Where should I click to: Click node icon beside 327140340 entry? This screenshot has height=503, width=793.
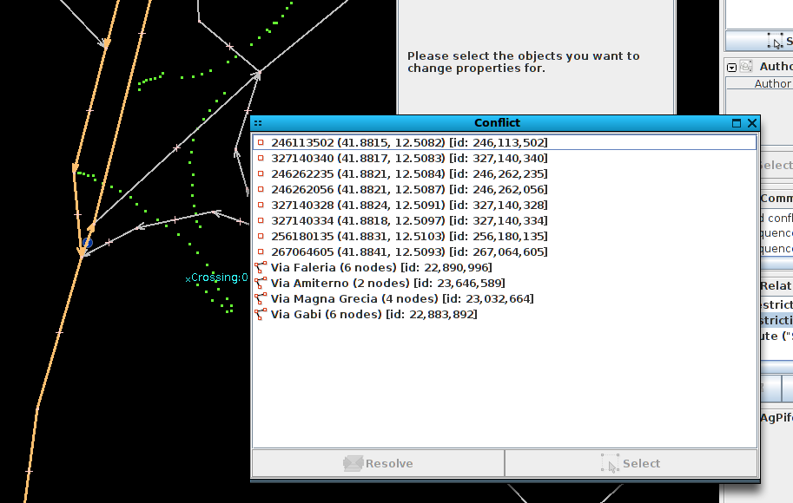pyautogui.click(x=261, y=159)
